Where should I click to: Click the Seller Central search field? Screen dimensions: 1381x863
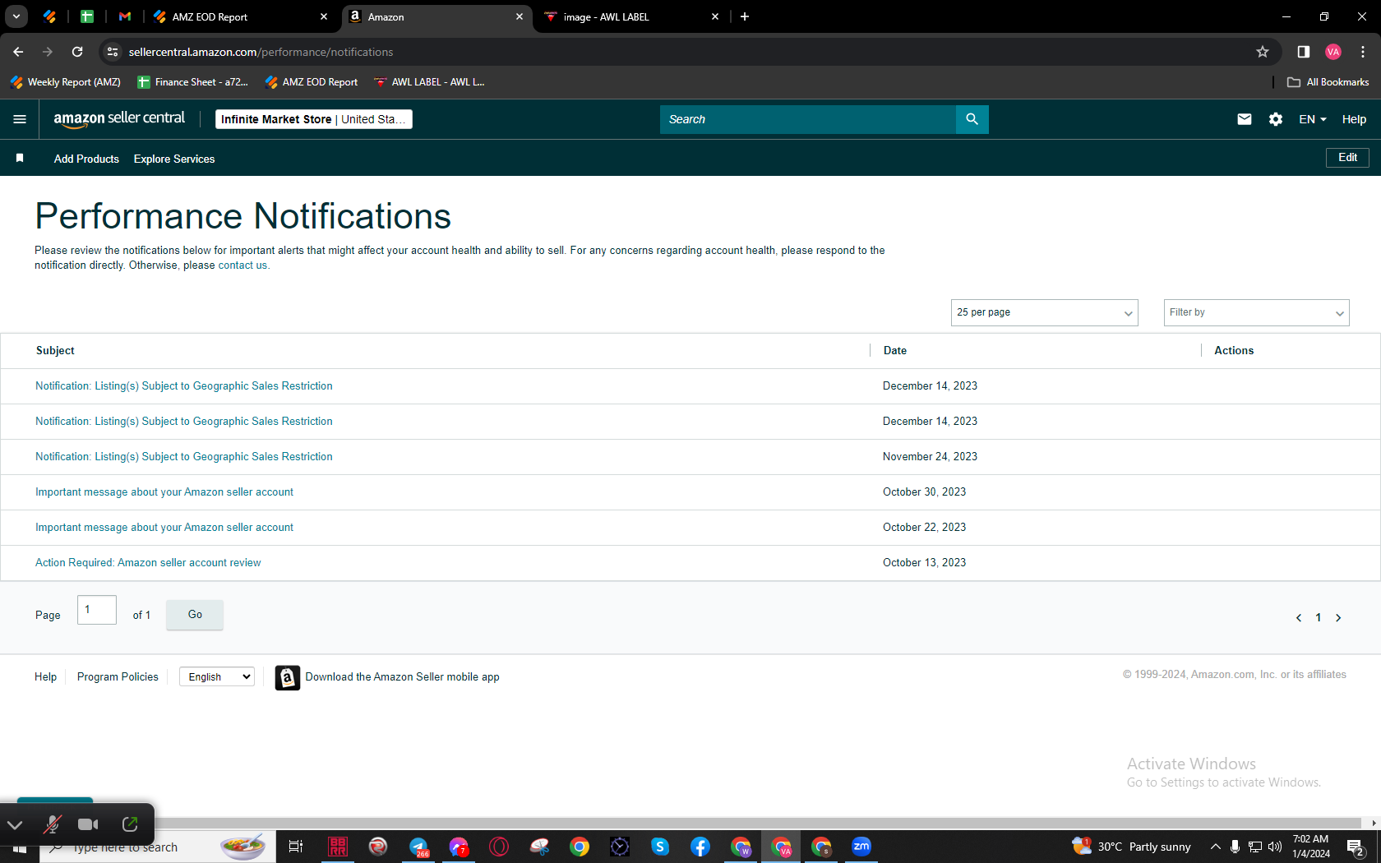pos(807,119)
